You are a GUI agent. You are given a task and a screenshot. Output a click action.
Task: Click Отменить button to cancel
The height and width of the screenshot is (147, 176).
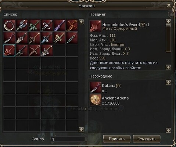tap(147, 139)
